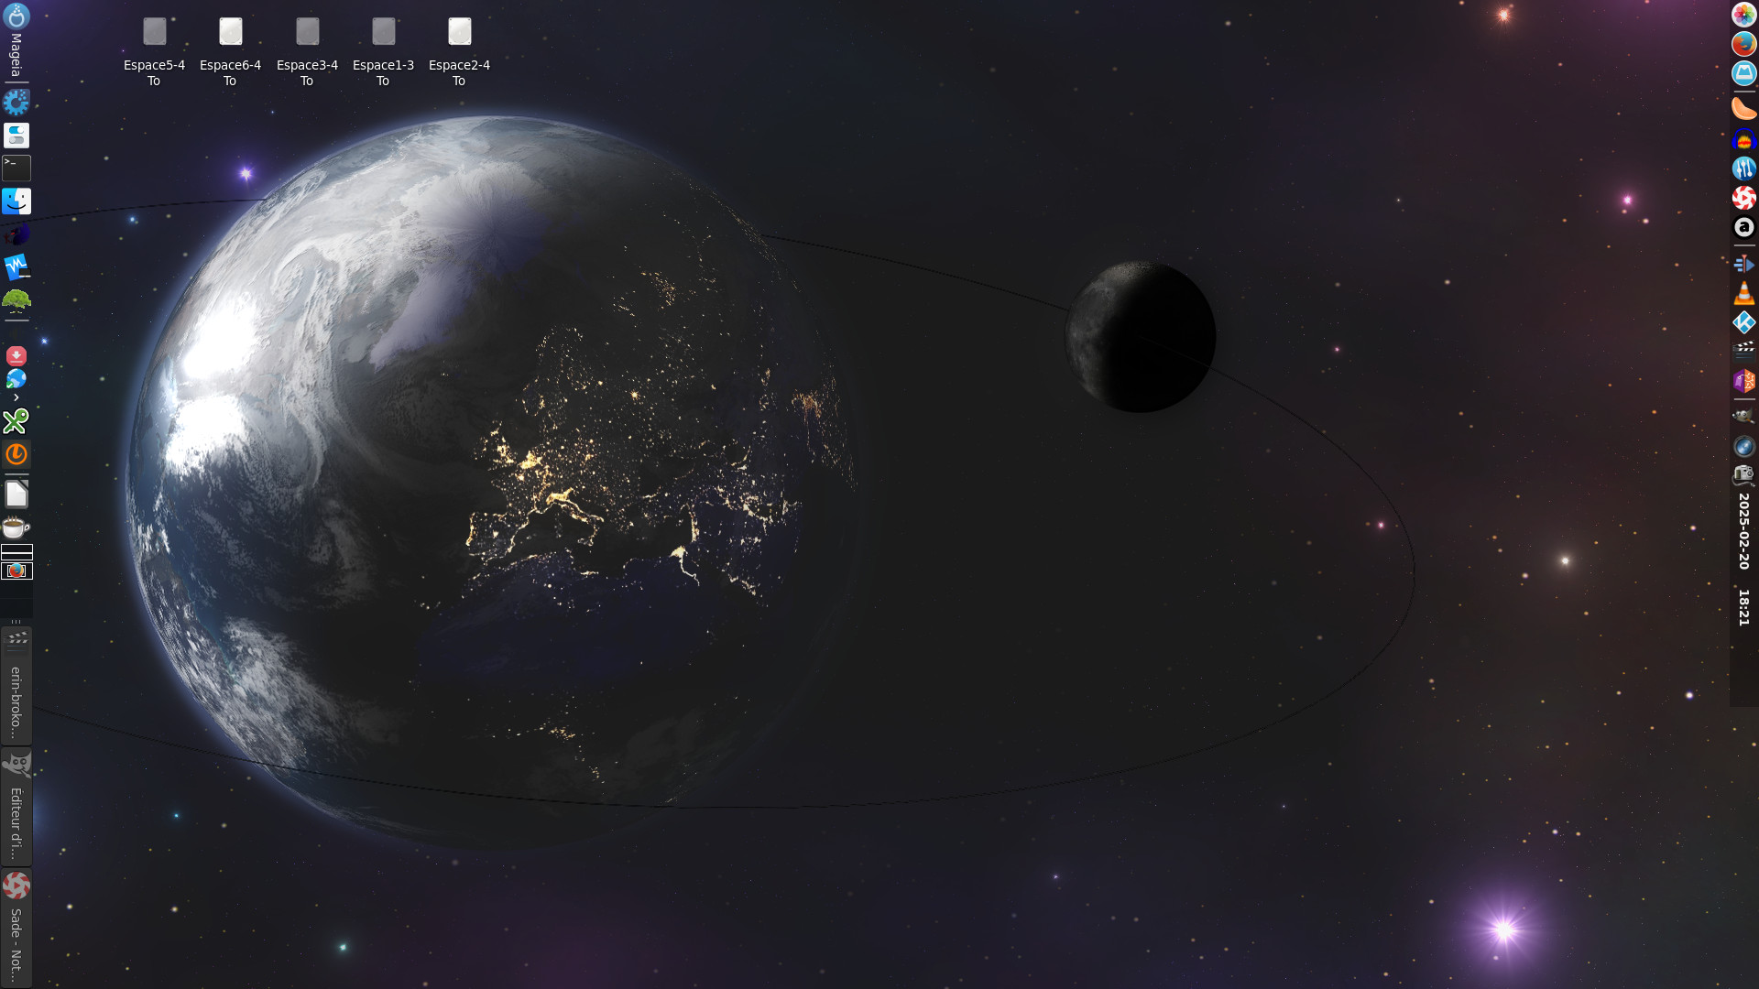This screenshot has height=989, width=1759.
Task: Launch the camera screenshot tool icon
Action: point(1743,474)
